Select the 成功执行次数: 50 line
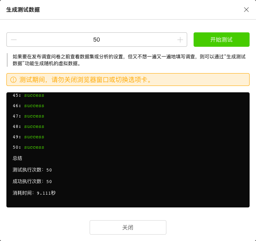The image size is (256, 241). tap(32, 181)
